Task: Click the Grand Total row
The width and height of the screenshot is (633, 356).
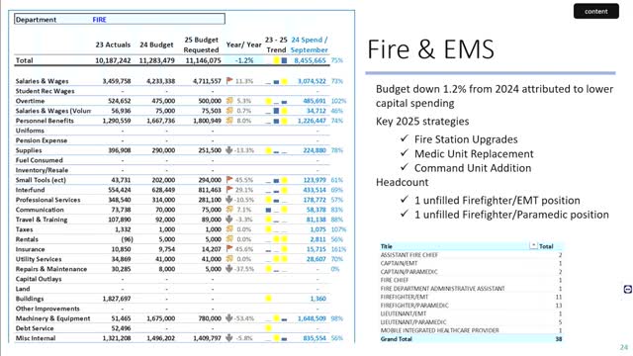Action: 471,339
